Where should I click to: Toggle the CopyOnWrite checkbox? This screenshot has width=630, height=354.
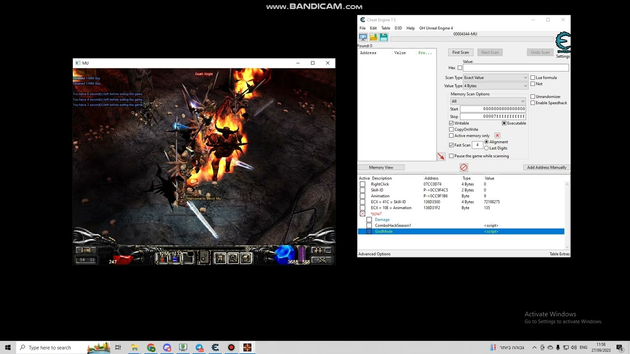click(451, 130)
